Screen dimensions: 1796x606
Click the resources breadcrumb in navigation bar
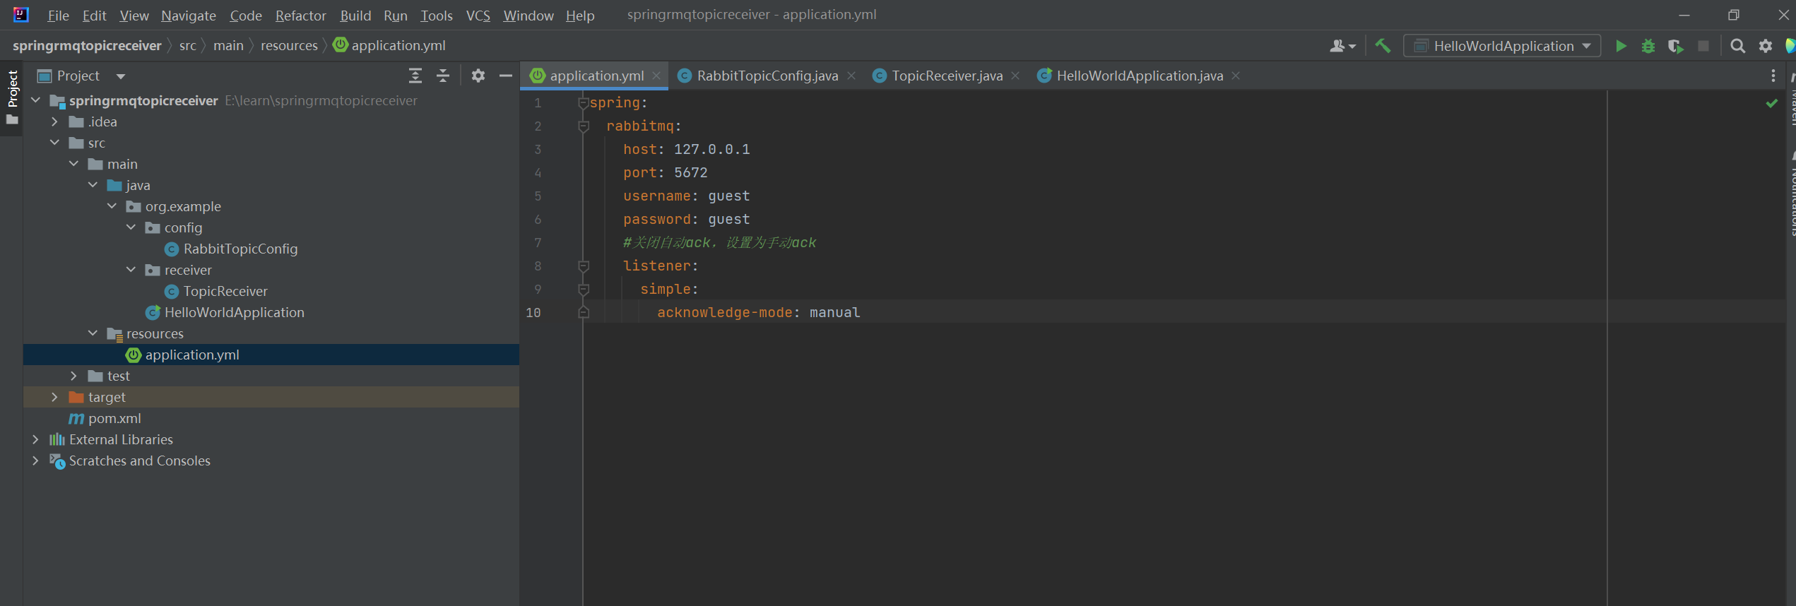point(289,45)
